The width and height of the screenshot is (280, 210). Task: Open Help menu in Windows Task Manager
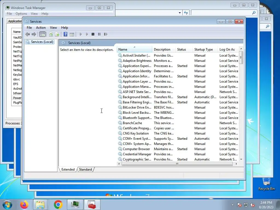tap(45, 14)
